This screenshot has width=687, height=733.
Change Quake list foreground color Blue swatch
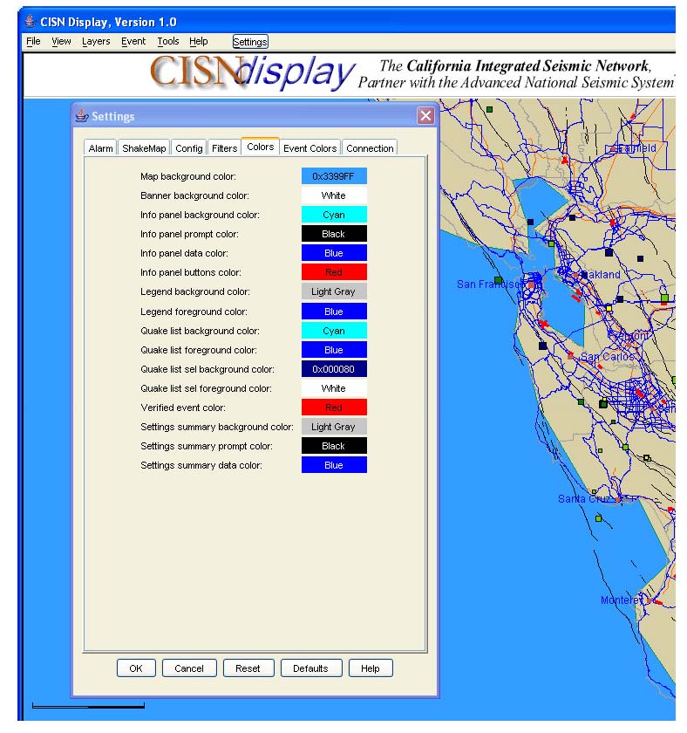(334, 350)
